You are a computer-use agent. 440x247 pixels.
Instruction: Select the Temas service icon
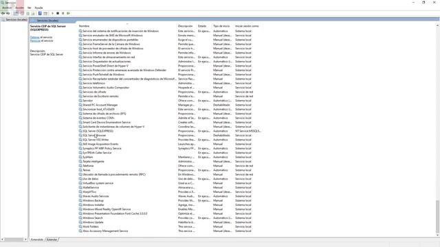[x=80, y=170]
